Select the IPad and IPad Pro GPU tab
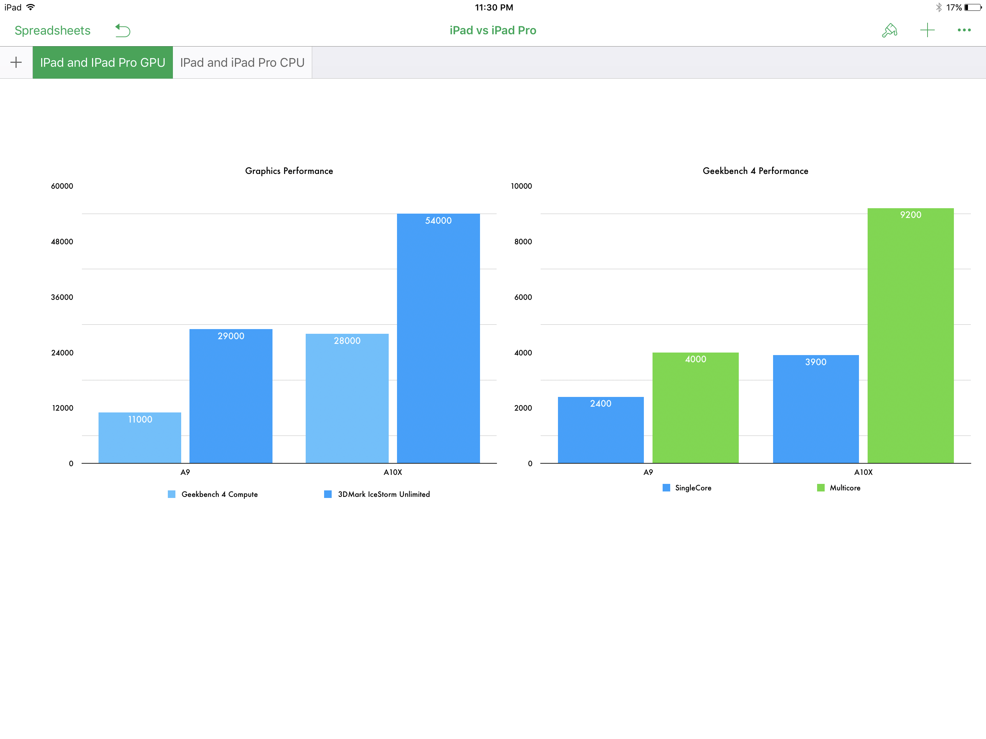This screenshot has width=986, height=739. pos(102,62)
